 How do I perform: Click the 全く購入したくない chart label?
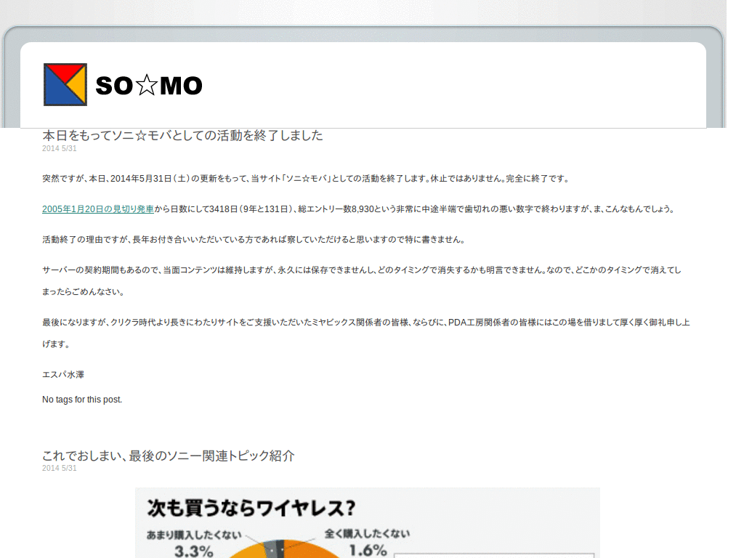367,534
